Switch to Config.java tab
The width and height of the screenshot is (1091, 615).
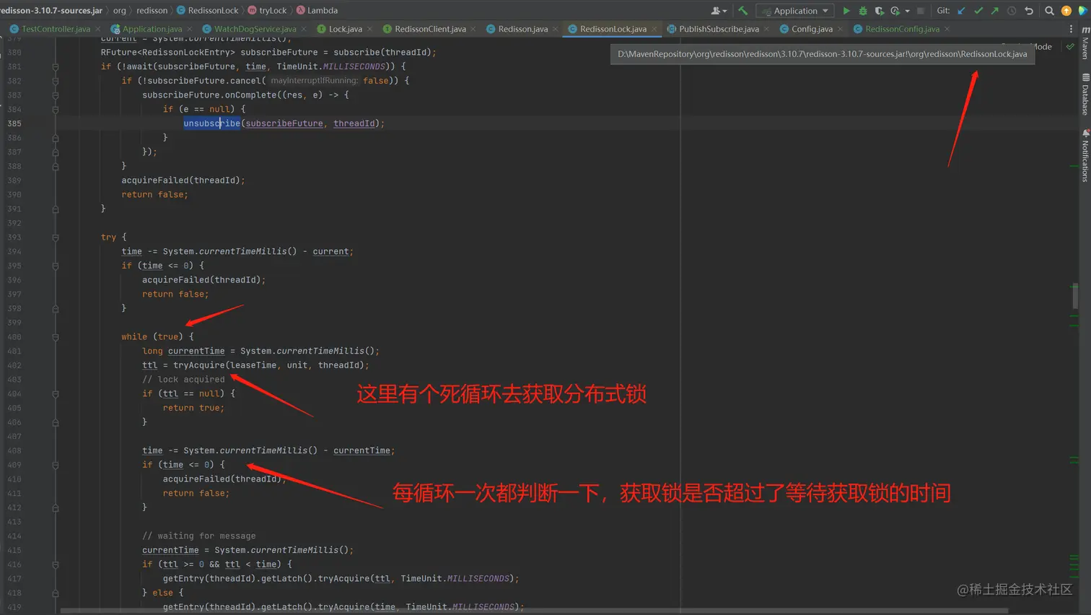(x=812, y=29)
